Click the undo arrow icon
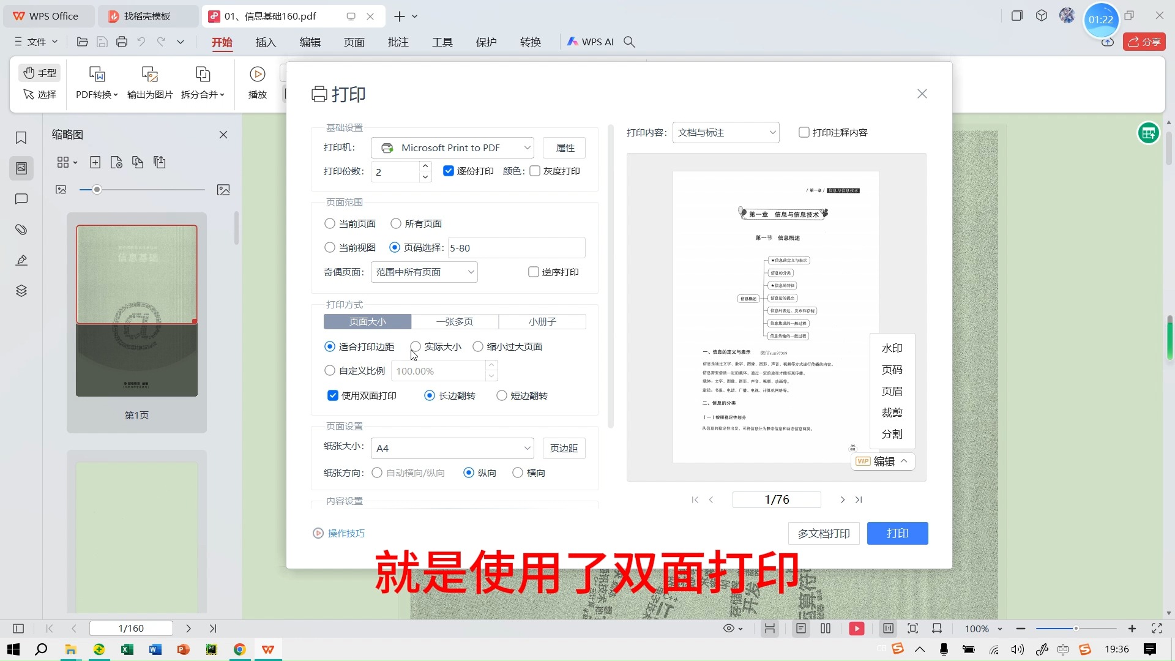The image size is (1175, 661). click(x=141, y=42)
